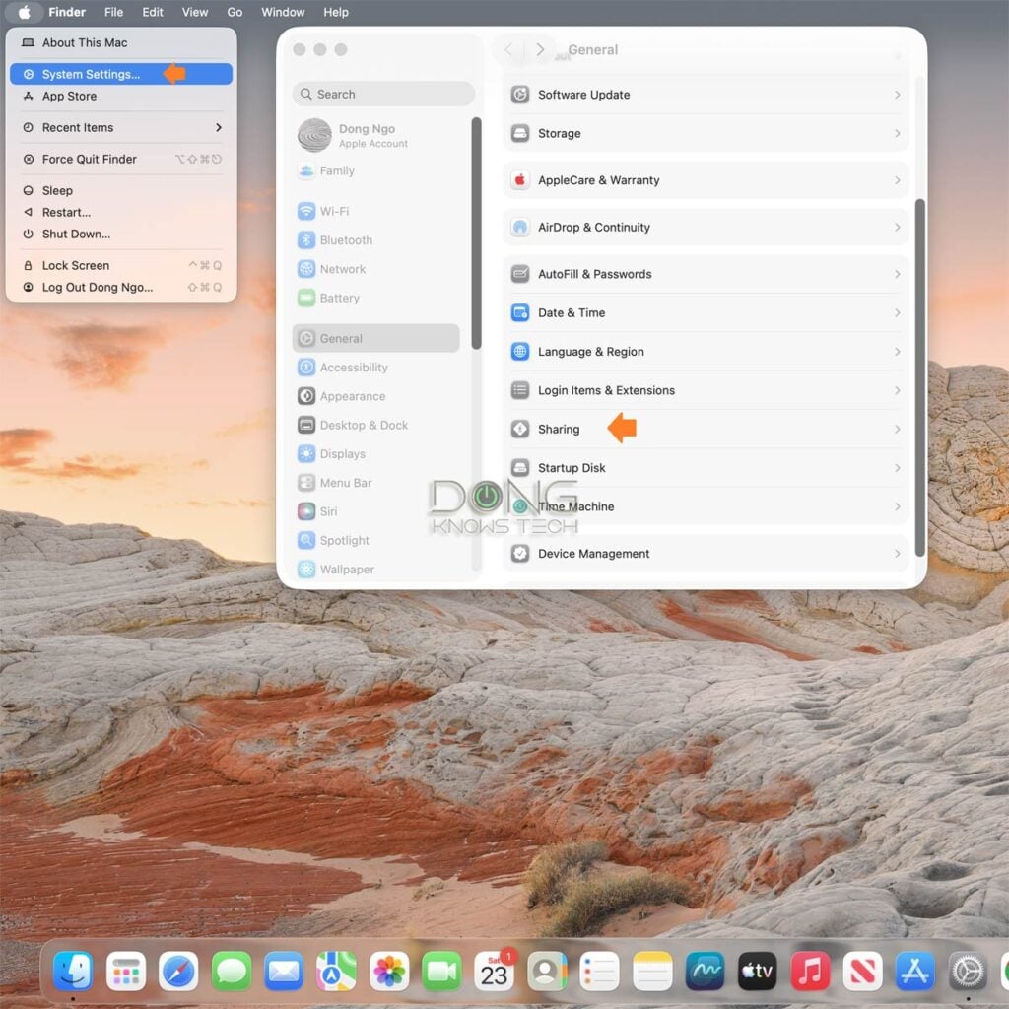Click the Date & Time icon

(x=520, y=312)
